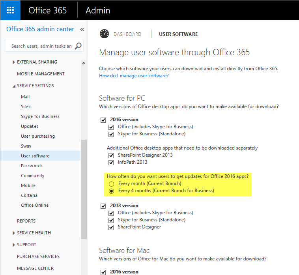The width and height of the screenshot is (299, 275).
Task: Go to User purchasing settings
Action: pyautogui.click(x=38, y=137)
